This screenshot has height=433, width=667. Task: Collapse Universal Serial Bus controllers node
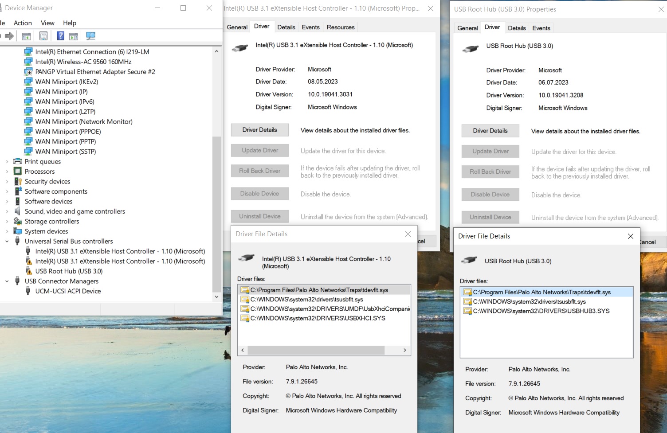pyautogui.click(x=7, y=242)
